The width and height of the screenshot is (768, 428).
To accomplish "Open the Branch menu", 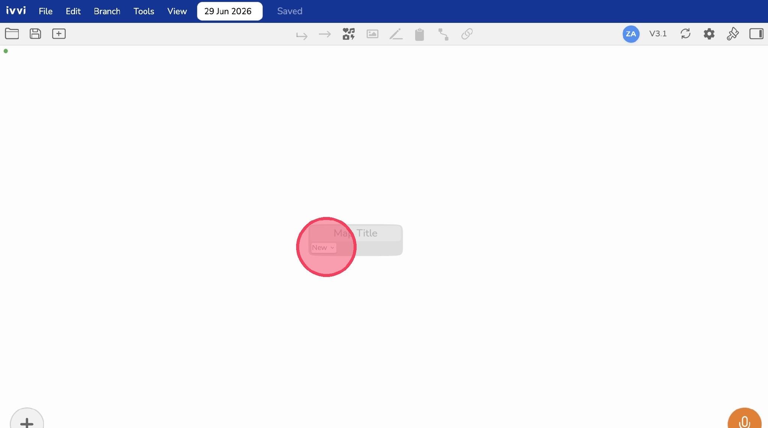I will point(107,11).
